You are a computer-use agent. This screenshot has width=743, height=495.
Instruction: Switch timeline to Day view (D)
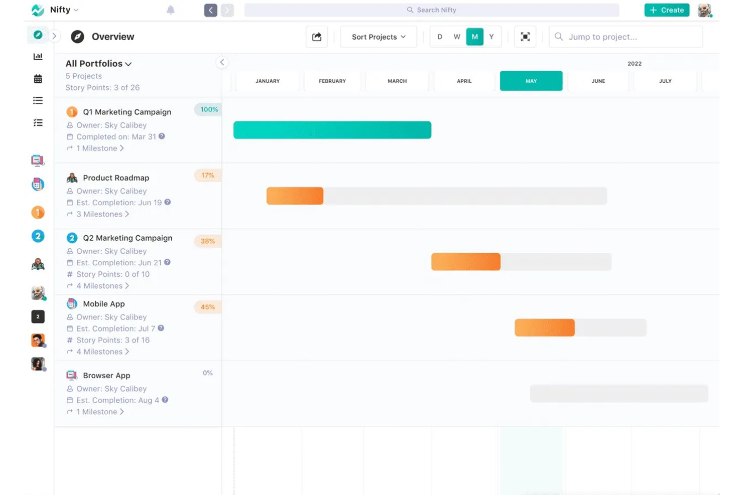440,37
